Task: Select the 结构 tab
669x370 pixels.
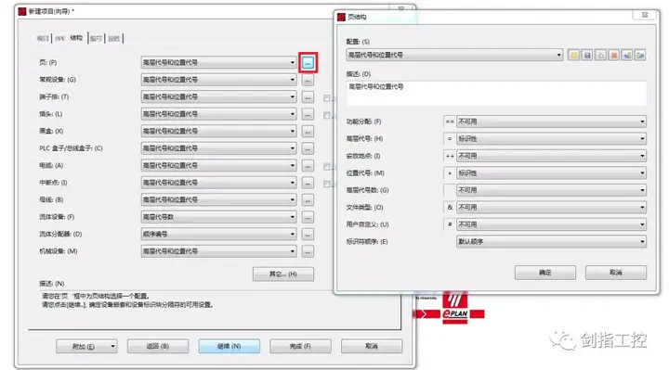Action: point(76,38)
